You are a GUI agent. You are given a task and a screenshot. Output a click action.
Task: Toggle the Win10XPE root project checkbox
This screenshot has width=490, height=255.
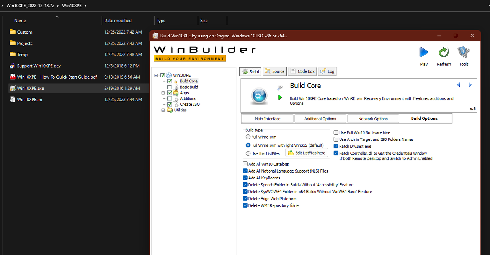pyautogui.click(x=163, y=75)
